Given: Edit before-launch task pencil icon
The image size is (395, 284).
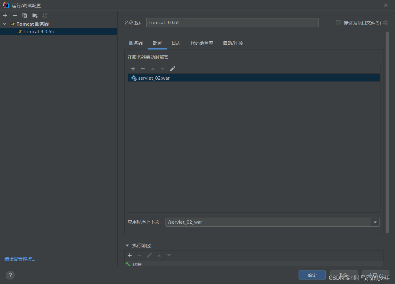Looking at the screenshot, I should [149, 255].
